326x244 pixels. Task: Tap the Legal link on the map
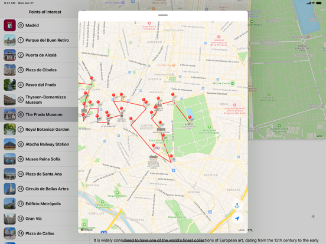[242, 230]
